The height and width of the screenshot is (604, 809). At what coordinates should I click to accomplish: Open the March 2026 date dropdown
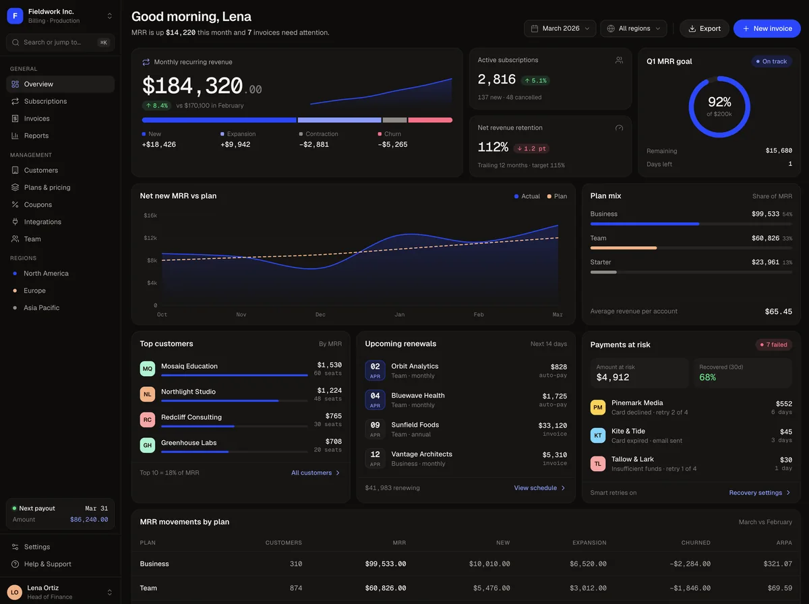pos(561,28)
